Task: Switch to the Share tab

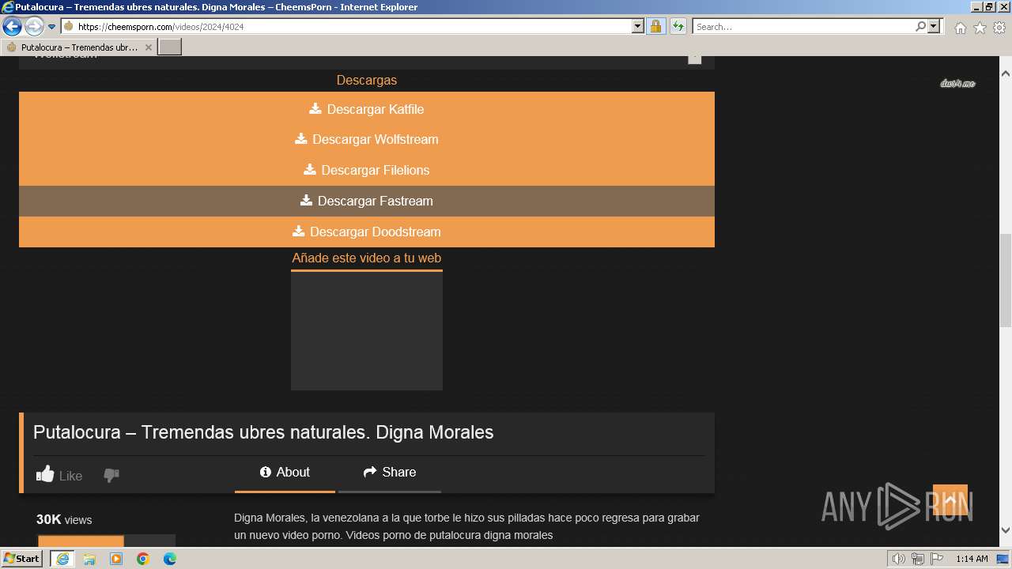Action: (390, 472)
